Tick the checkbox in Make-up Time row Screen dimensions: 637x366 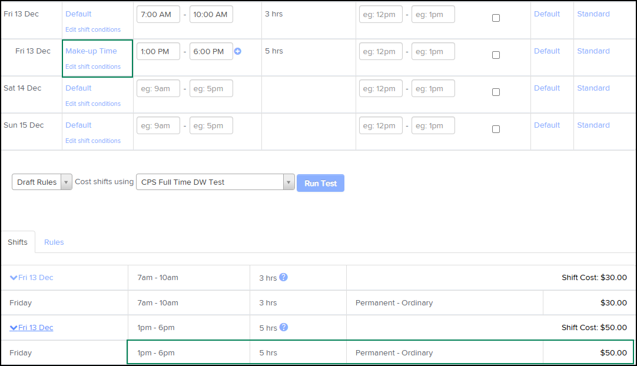(x=496, y=55)
